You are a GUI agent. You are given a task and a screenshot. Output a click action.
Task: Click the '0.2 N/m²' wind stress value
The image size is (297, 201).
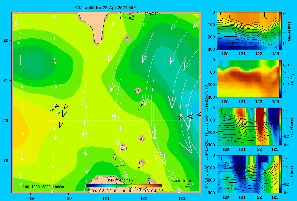[x=181, y=187]
